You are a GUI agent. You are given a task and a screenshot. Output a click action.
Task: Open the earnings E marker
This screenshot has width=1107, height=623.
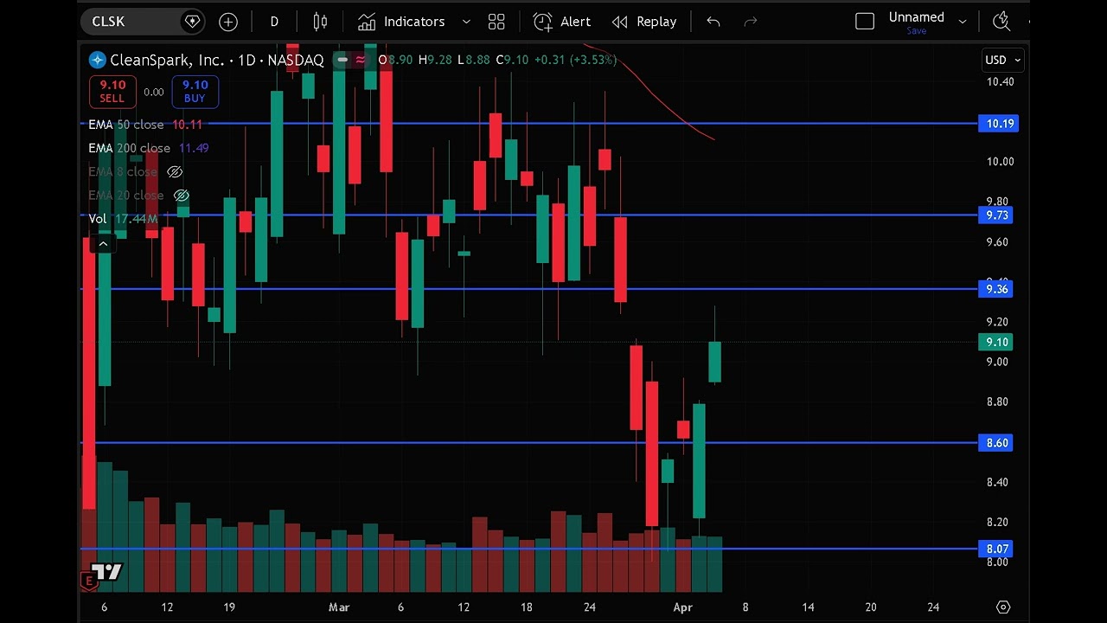(87, 581)
